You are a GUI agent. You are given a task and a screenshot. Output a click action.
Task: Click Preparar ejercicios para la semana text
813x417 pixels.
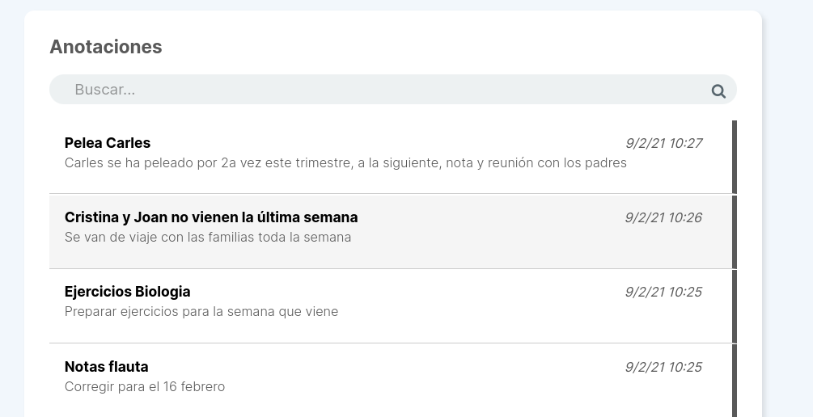tap(201, 312)
